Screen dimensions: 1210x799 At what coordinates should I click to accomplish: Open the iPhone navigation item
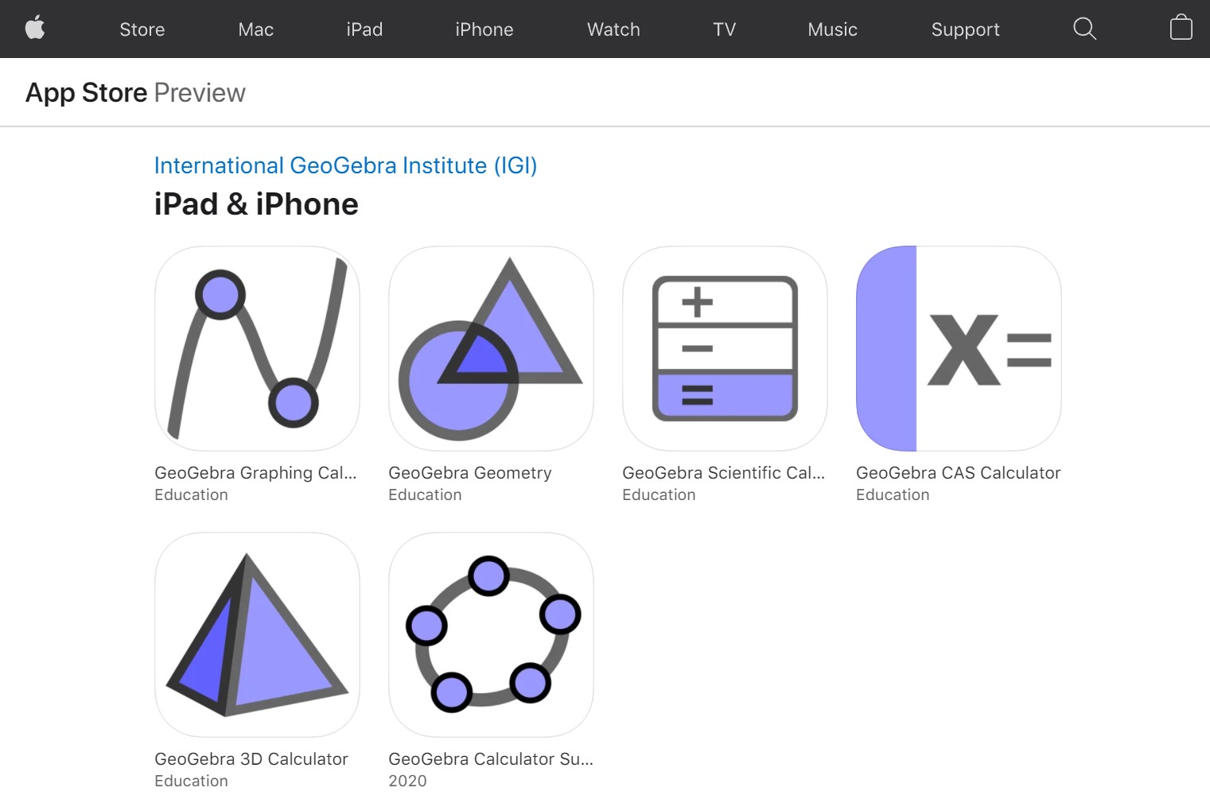pyautogui.click(x=484, y=29)
